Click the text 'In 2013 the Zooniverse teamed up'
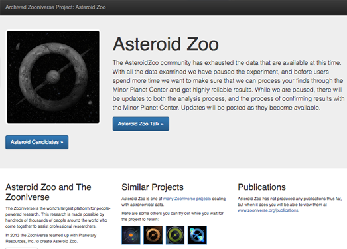Screen dimensions: 347x249 tap(50, 238)
